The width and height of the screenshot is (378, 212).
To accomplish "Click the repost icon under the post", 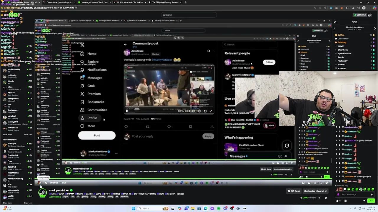I will [148, 127].
